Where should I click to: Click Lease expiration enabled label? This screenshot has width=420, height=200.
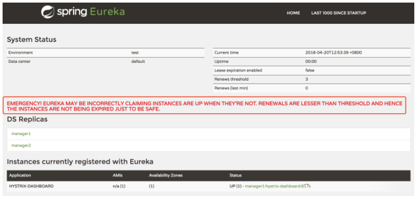point(238,70)
